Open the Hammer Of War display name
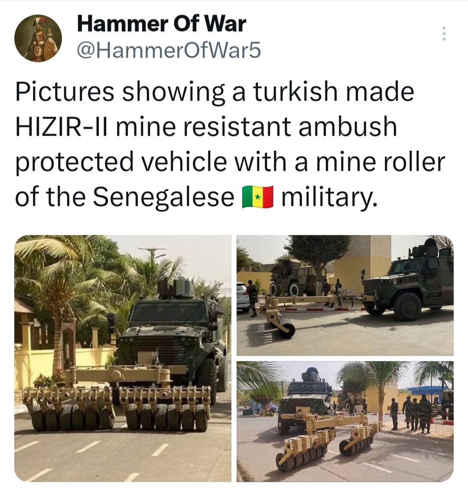Viewport: 468px width, 493px height. click(162, 24)
